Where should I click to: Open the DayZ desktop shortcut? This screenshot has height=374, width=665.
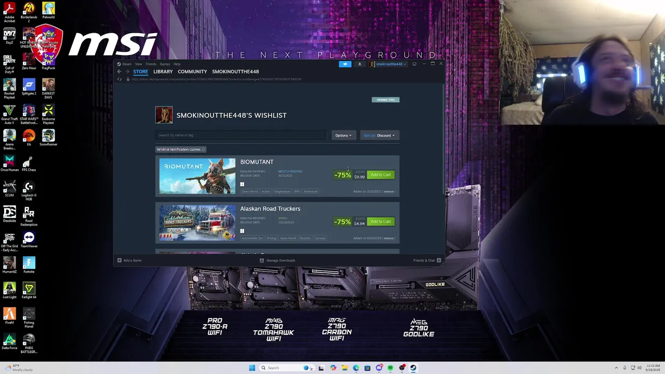pos(9,36)
